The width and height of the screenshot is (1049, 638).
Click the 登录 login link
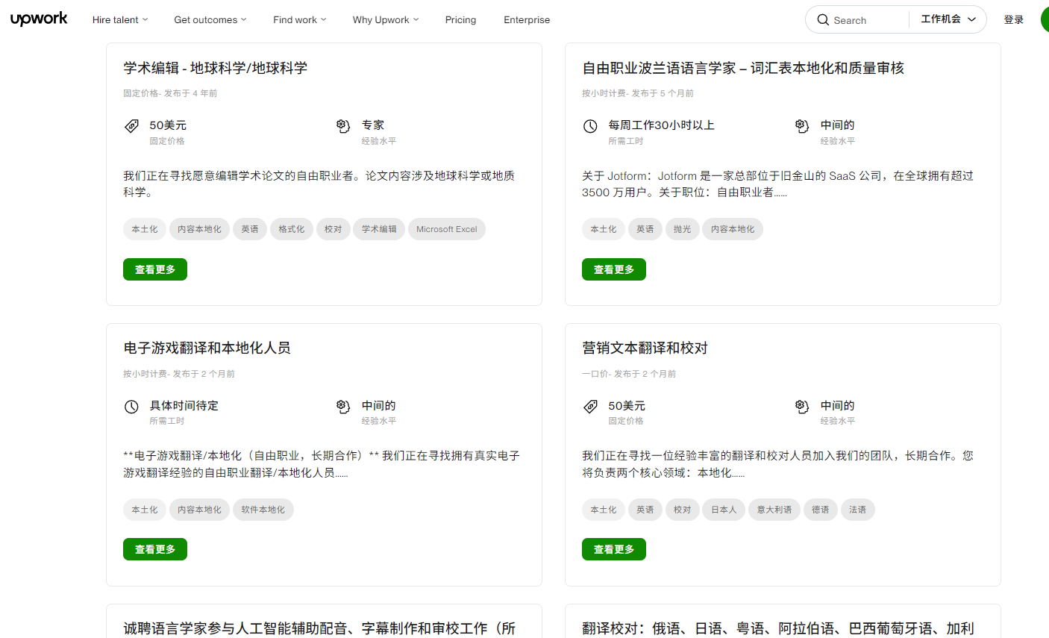[x=1013, y=20]
